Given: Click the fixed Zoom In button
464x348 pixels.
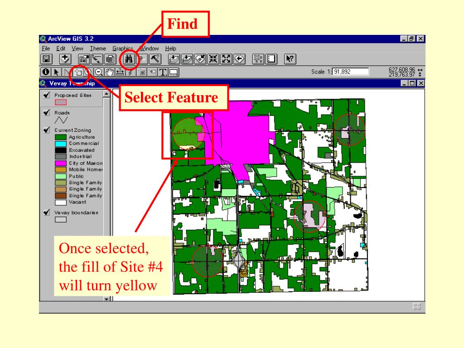Looking at the screenshot, I should pyautogui.click(x=213, y=59).
